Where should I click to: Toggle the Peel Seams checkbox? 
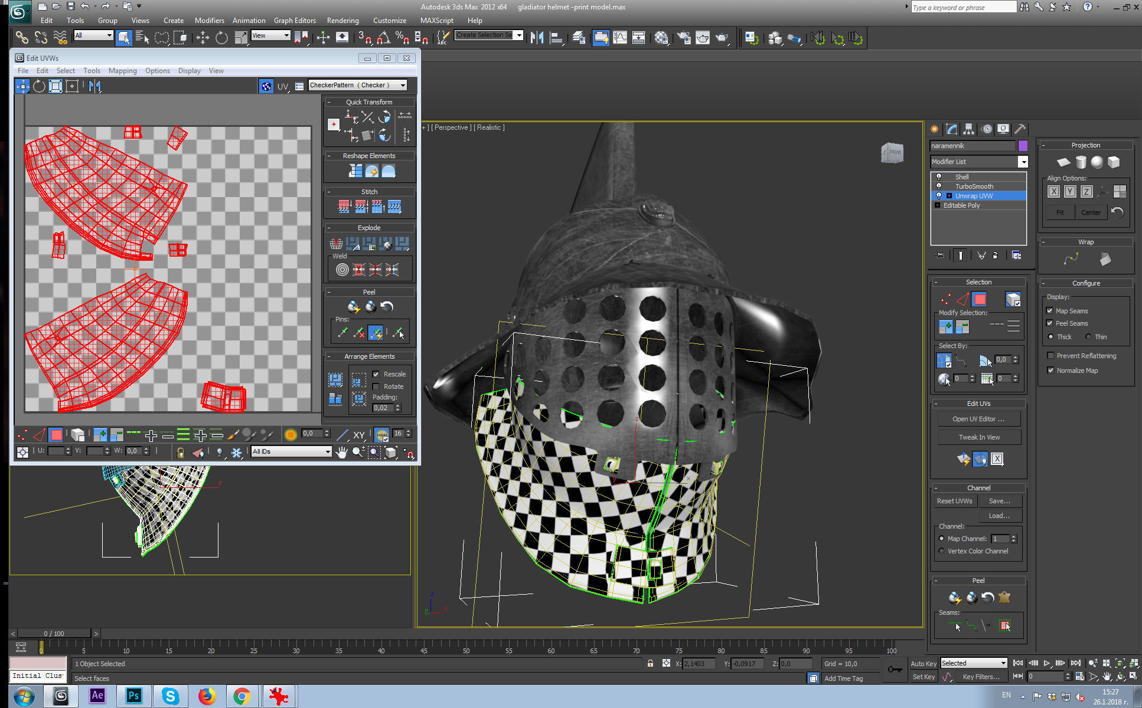(x=1050, y=323)
